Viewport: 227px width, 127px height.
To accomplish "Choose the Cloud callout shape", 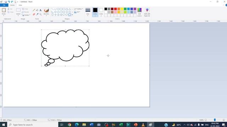I will click(x=70, y=15).
